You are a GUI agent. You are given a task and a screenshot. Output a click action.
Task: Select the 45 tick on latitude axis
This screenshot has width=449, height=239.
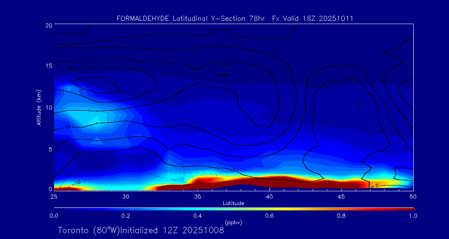tap(341, 196)
